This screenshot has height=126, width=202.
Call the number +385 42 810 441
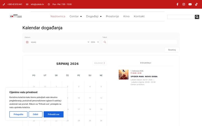[x=15, y=4]
